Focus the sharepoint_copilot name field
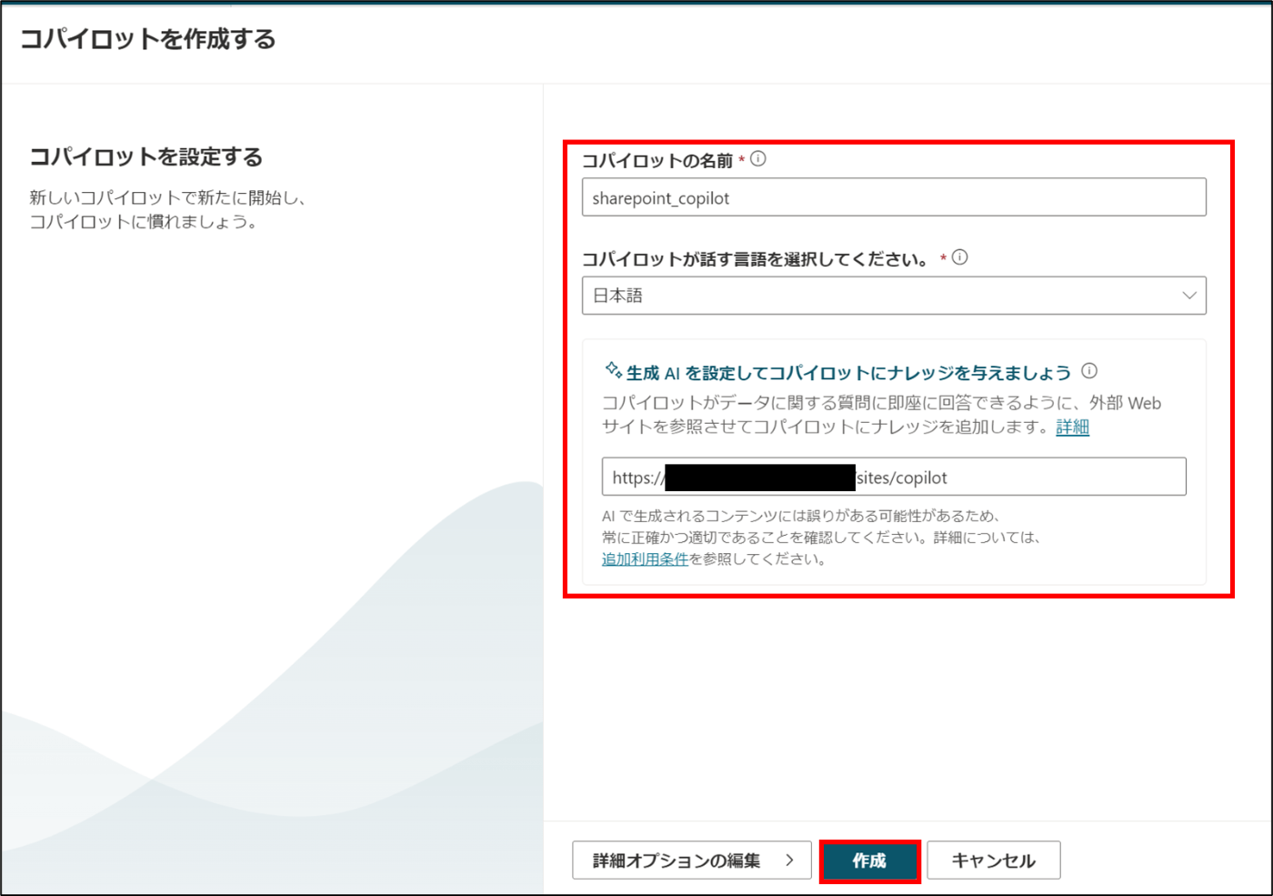 click(894, 197)
